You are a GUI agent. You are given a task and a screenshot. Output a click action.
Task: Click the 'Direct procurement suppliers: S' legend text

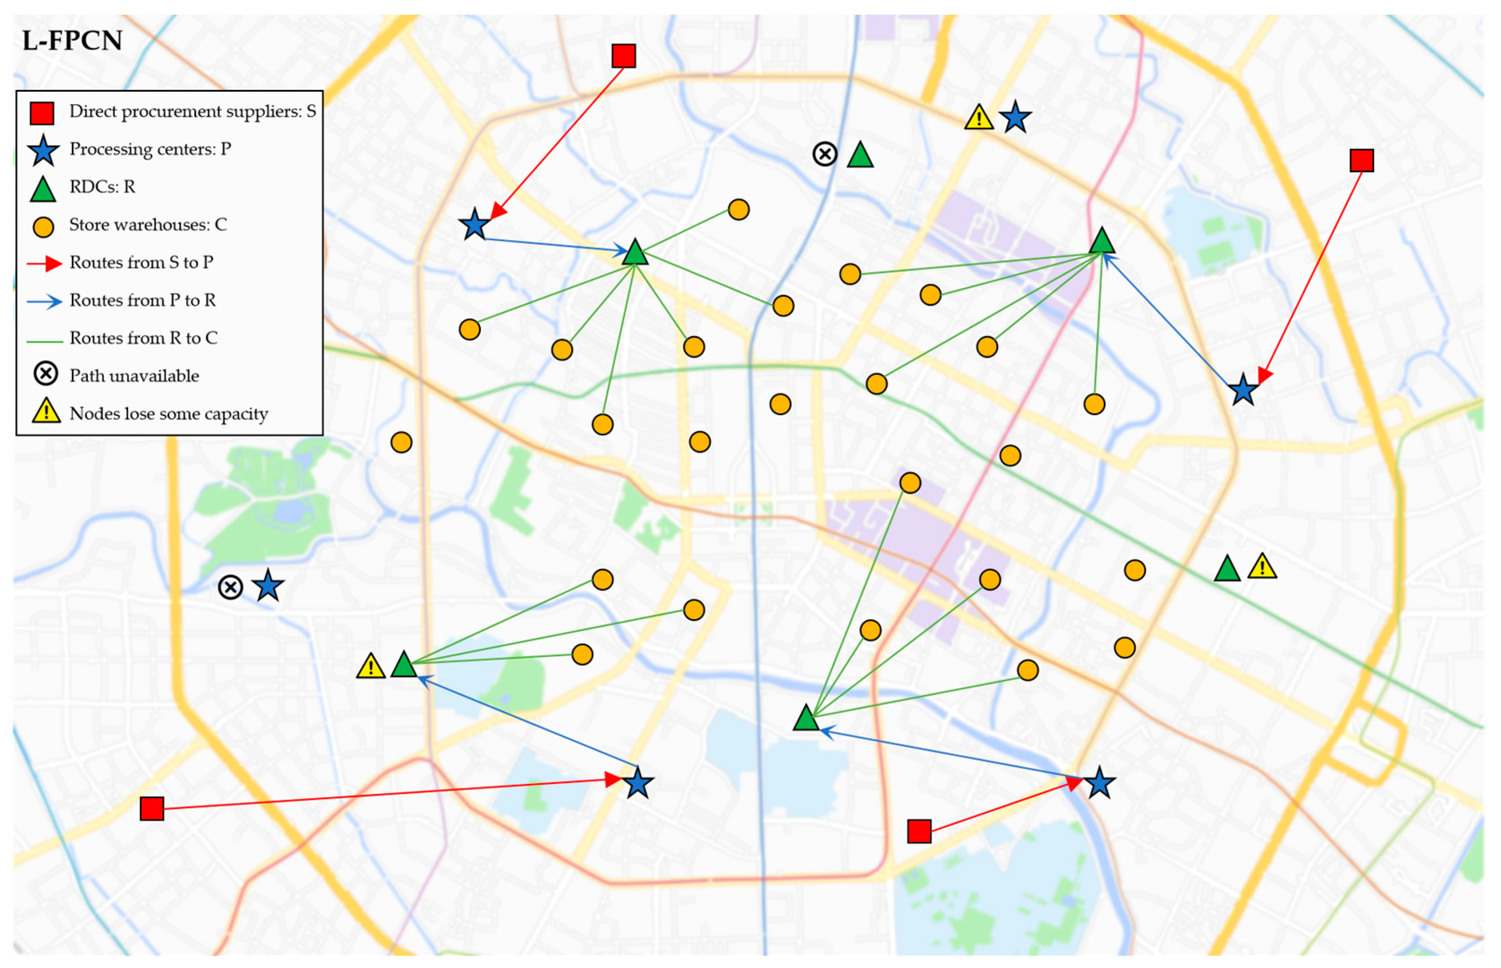click(192, 111)
